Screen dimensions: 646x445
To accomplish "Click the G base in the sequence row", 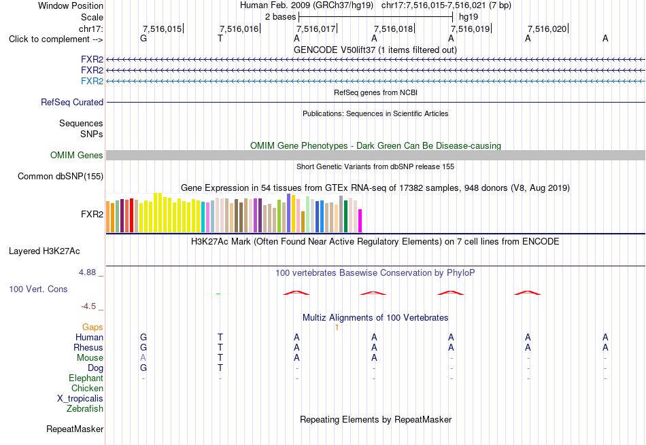I will click(143, 38).
